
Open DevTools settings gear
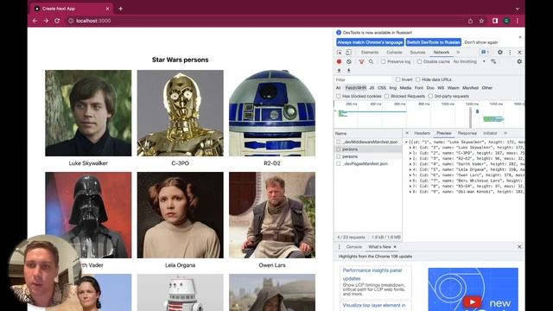pos(500,52)
